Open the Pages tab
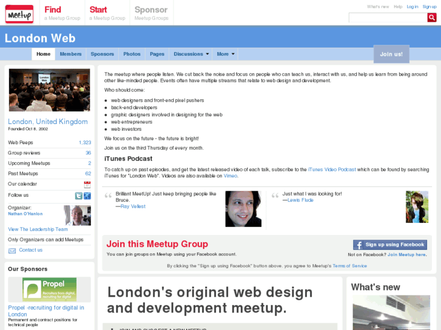This screenshot has height=330, width=441. pyautogui.click(x=157, y=54)
